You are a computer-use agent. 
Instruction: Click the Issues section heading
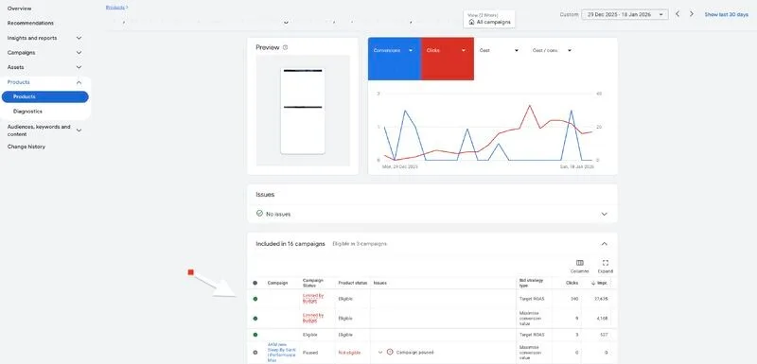[265, 195]
